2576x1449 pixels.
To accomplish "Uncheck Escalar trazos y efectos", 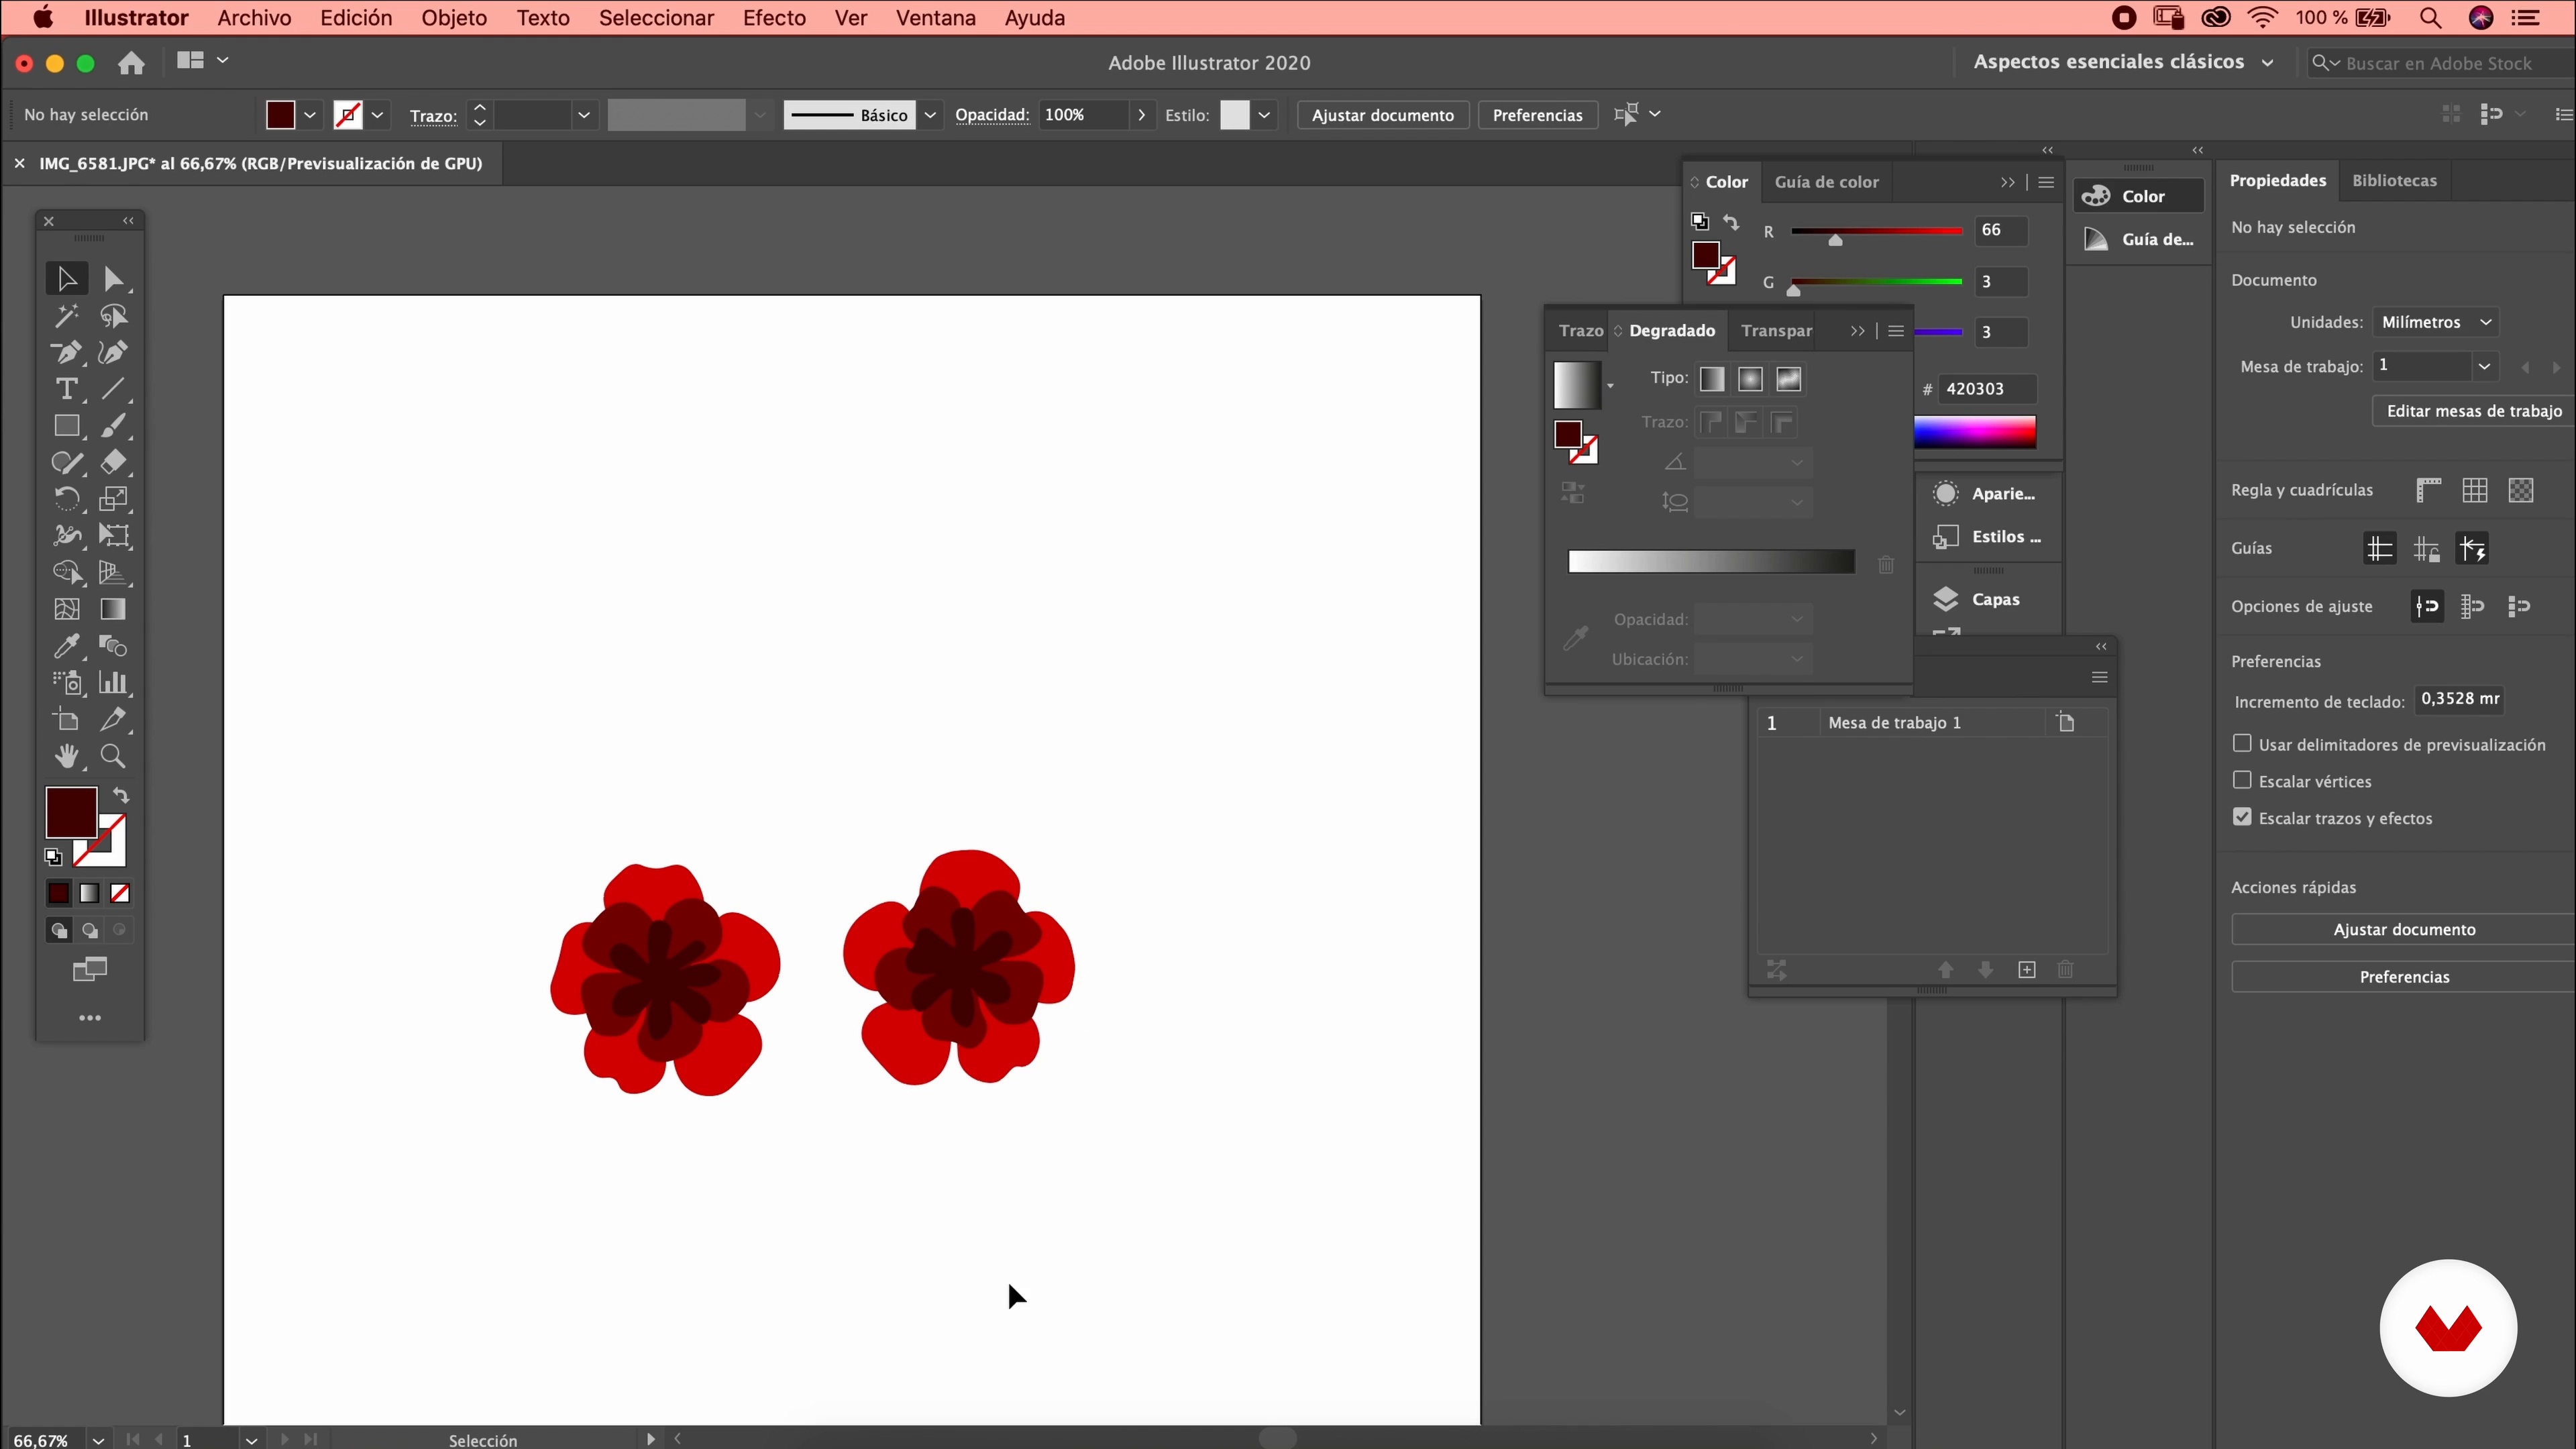I will click(2242, 817).
